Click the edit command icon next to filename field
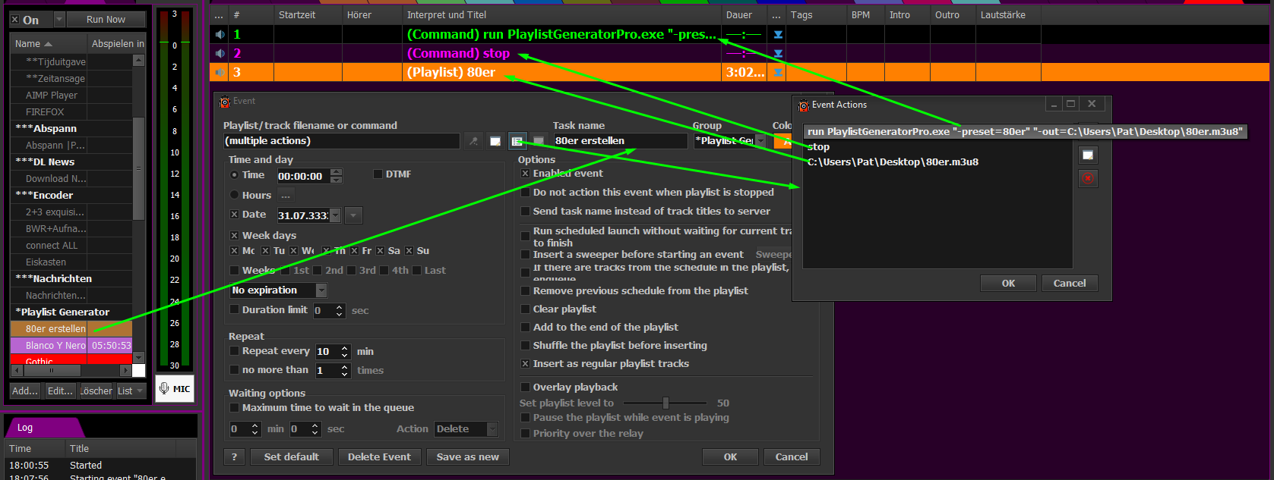 (495, 141)
